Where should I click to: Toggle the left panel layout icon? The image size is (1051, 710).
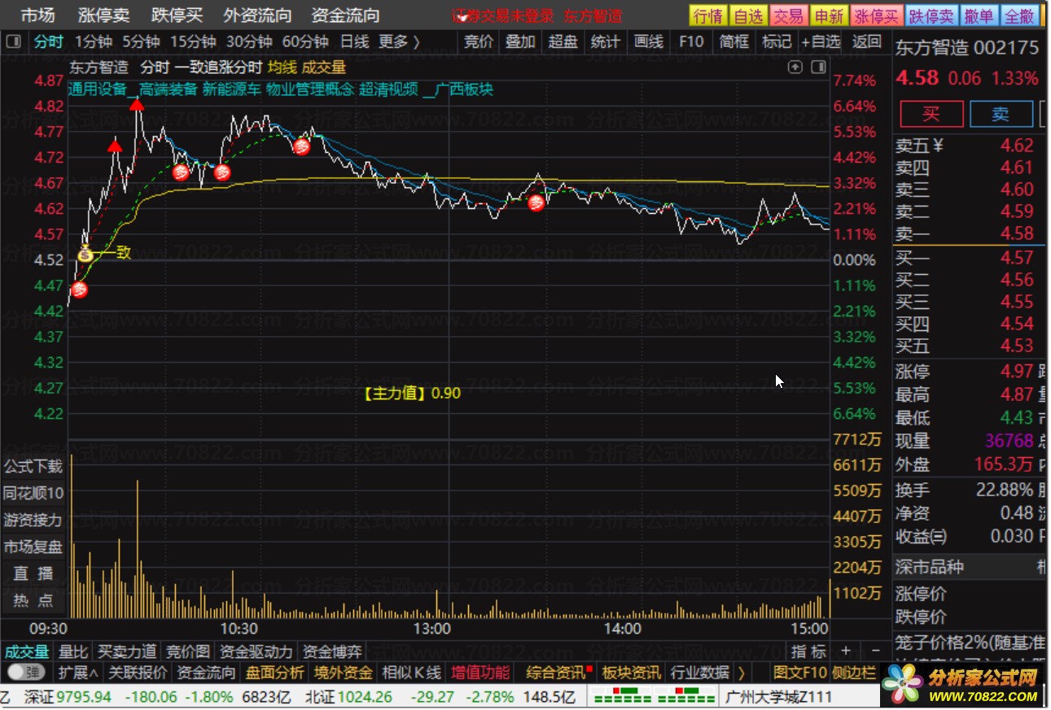coord(13,41)
